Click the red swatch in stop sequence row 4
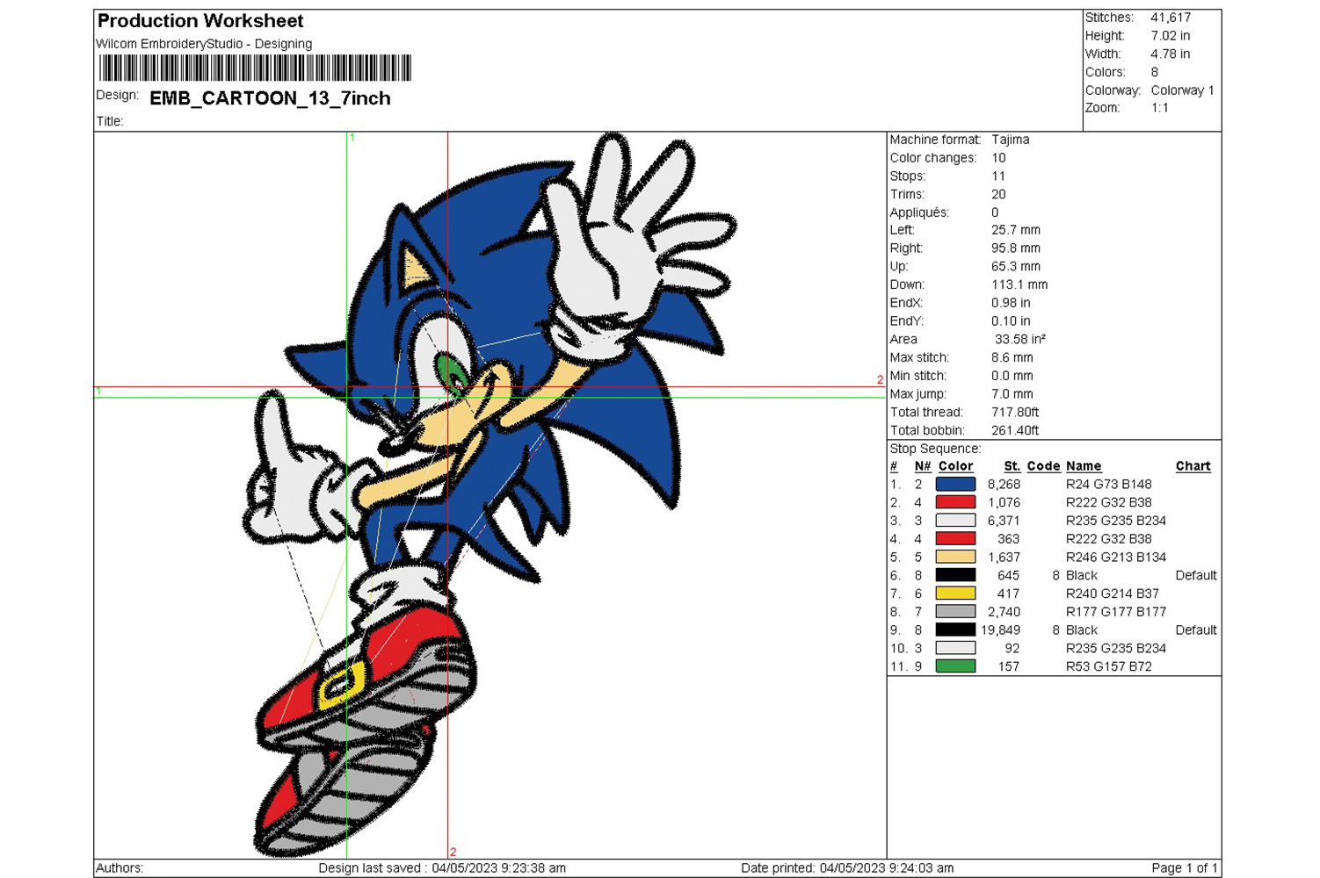Viewport: 1320px width, 878px height. (955, 538)
